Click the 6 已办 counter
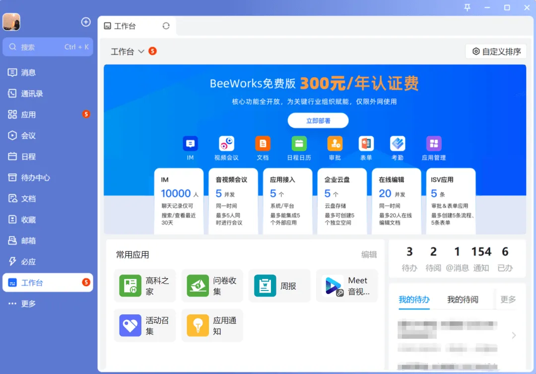Image resolution: width=536 pixels, height=374 pixels. [x=505, y=259]
